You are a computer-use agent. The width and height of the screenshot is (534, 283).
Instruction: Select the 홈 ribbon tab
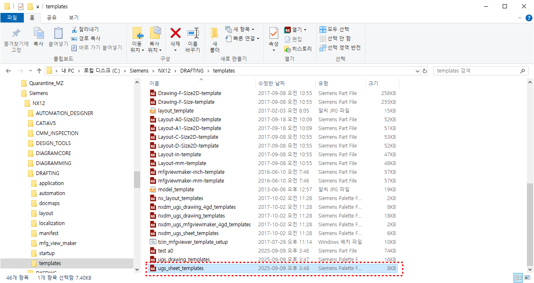[x=32, y=18]
